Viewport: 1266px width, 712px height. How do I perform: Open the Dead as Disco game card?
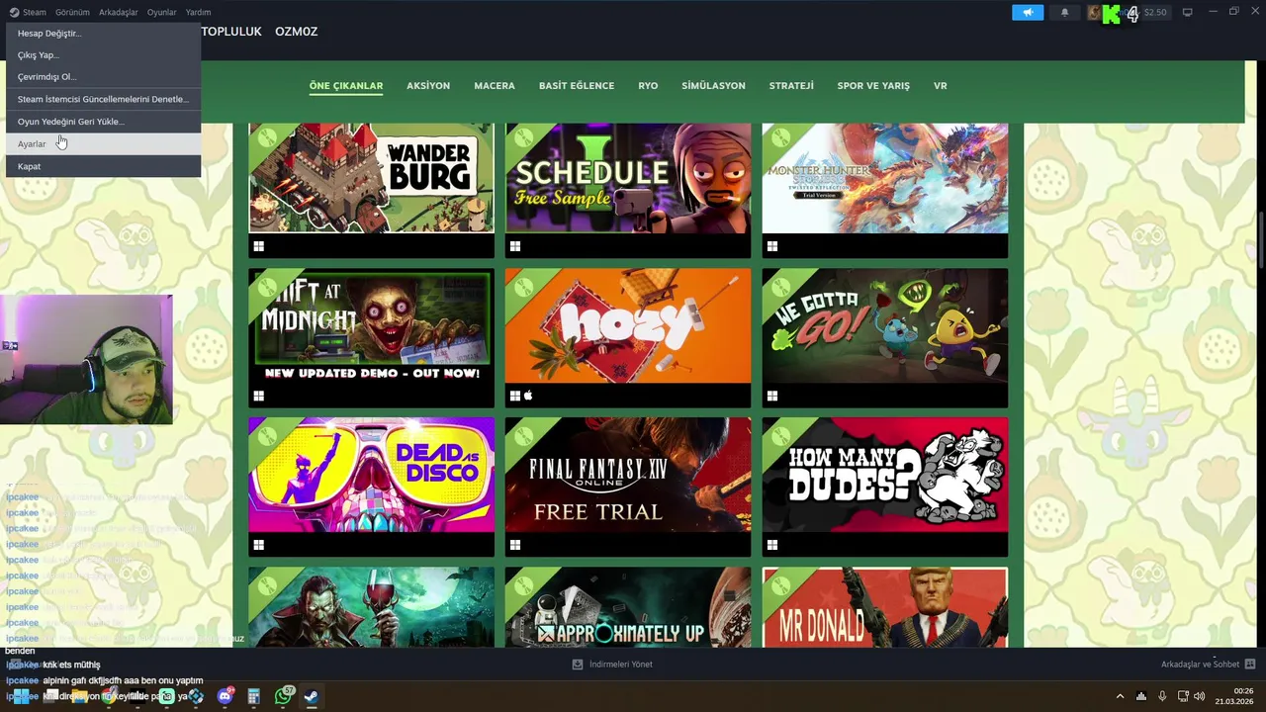(x=371, y=487)
